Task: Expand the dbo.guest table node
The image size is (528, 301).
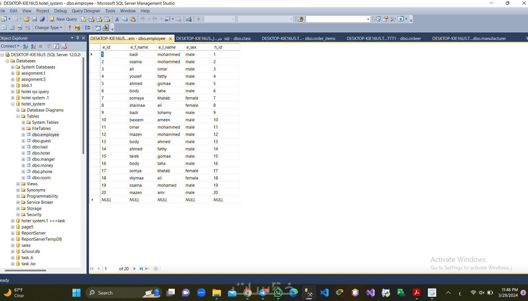Action: click(23, 141)
